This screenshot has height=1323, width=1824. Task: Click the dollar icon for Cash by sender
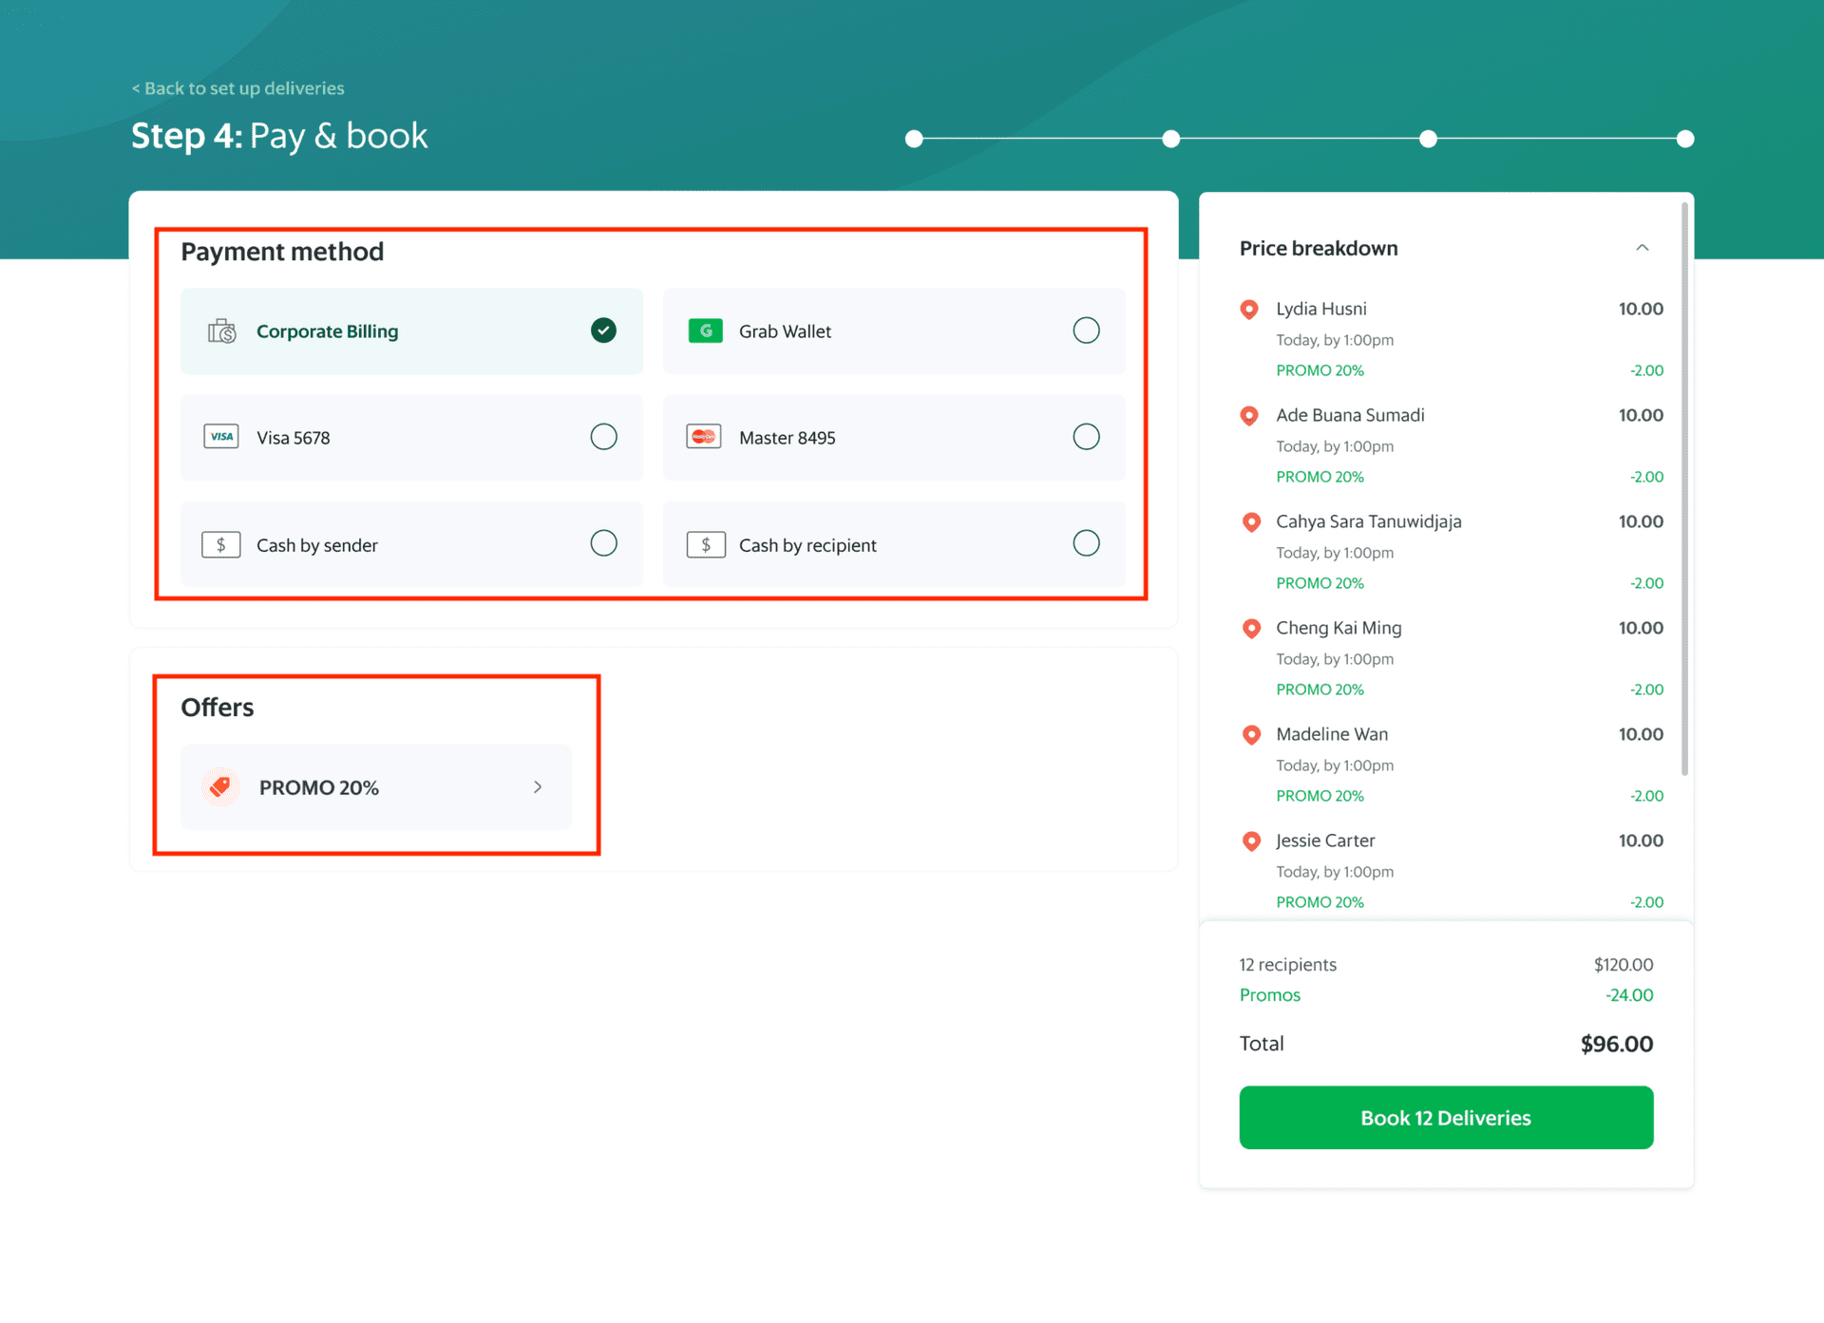click(x=220, y=544)
